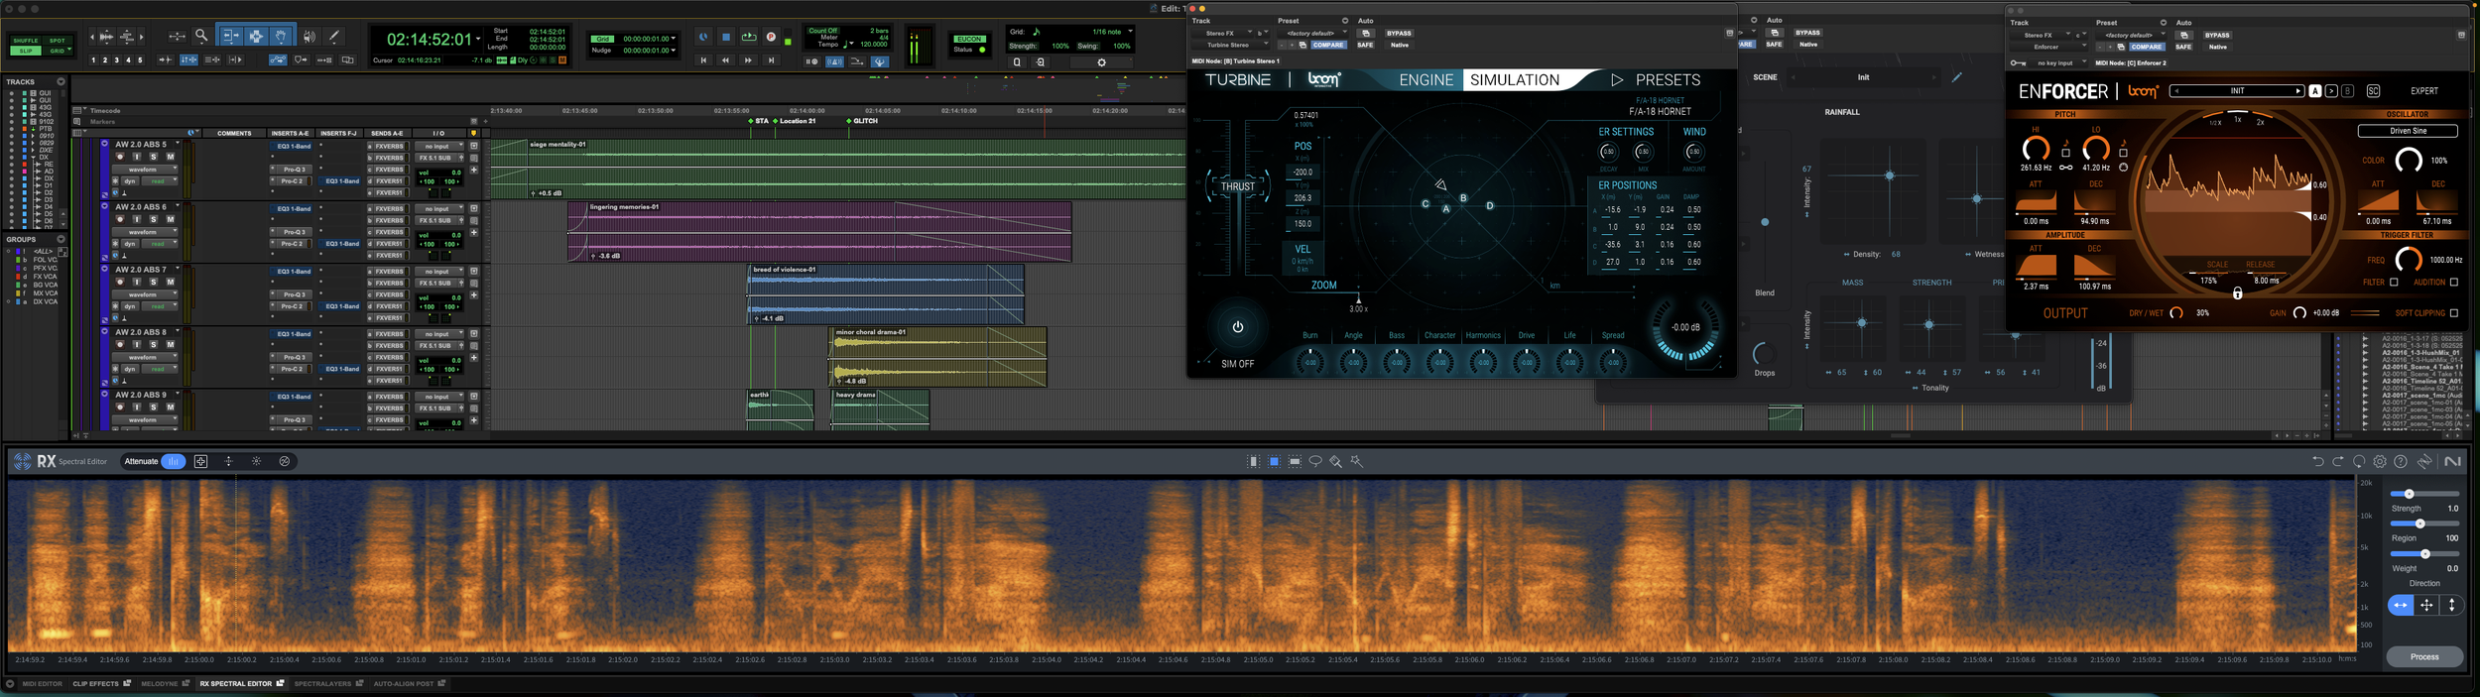2480x697 pixels.
Task: Click the Record enable transport button
Action: (x=771, y=37)
